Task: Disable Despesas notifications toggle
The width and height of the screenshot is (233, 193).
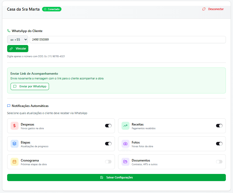Action: (x=108, y=126)
